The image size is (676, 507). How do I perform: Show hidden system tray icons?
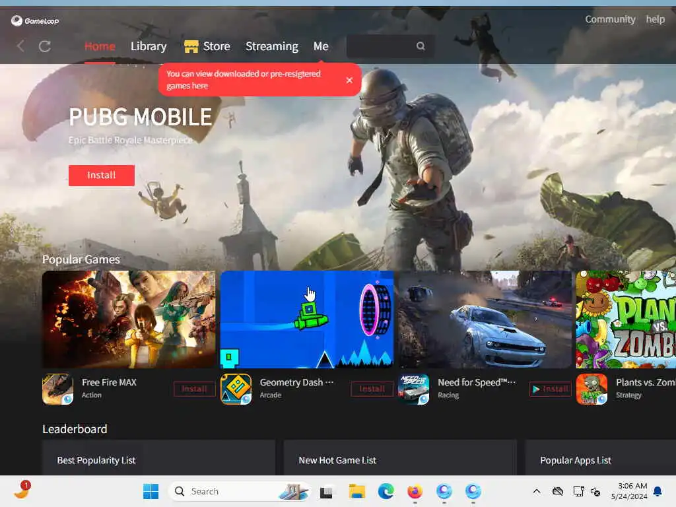point(537,491)
